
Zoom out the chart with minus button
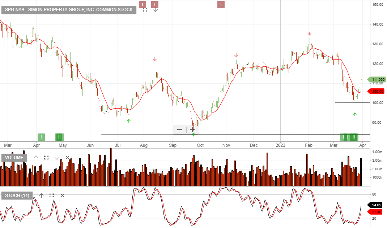179,130
